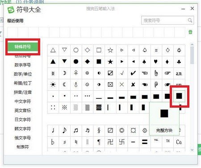
Task: Insert the beamed eighth notes symbol
Action: click(76, 130)
